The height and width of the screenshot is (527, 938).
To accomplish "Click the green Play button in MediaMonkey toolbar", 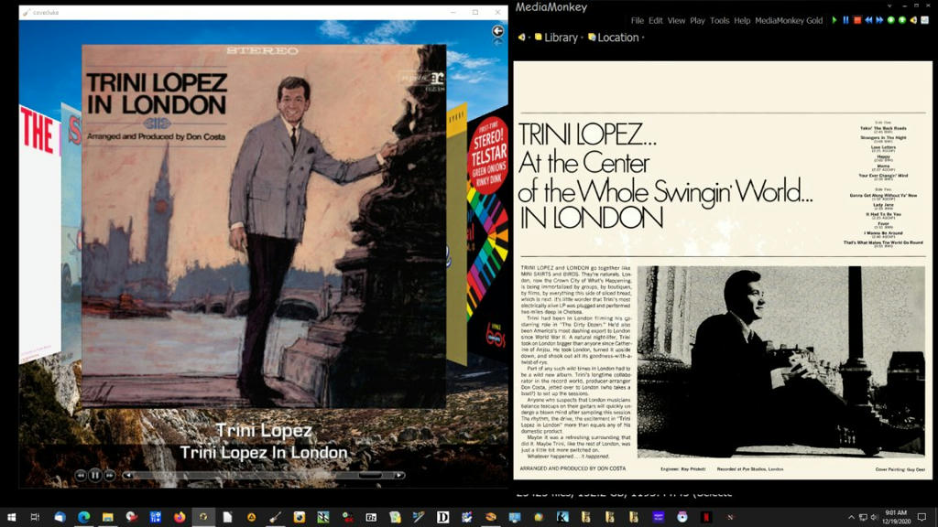I will [x=834, y=20].
